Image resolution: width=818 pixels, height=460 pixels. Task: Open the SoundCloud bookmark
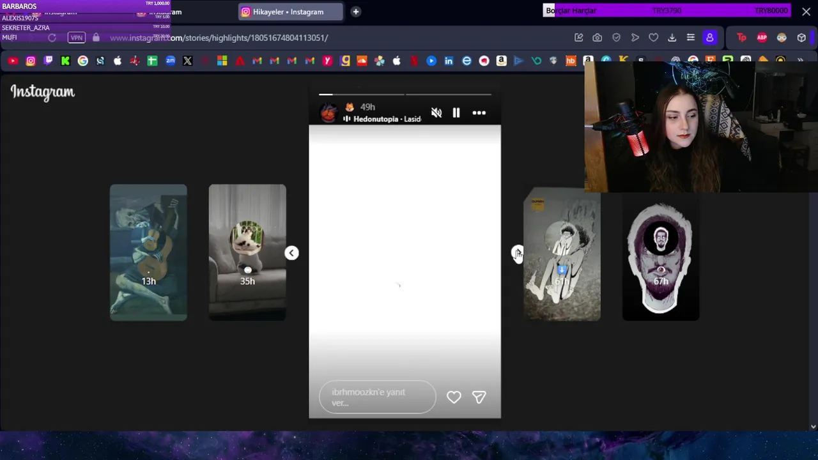[362, 61]
